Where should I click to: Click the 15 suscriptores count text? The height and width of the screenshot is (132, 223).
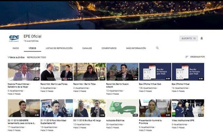tap(31, 41)
